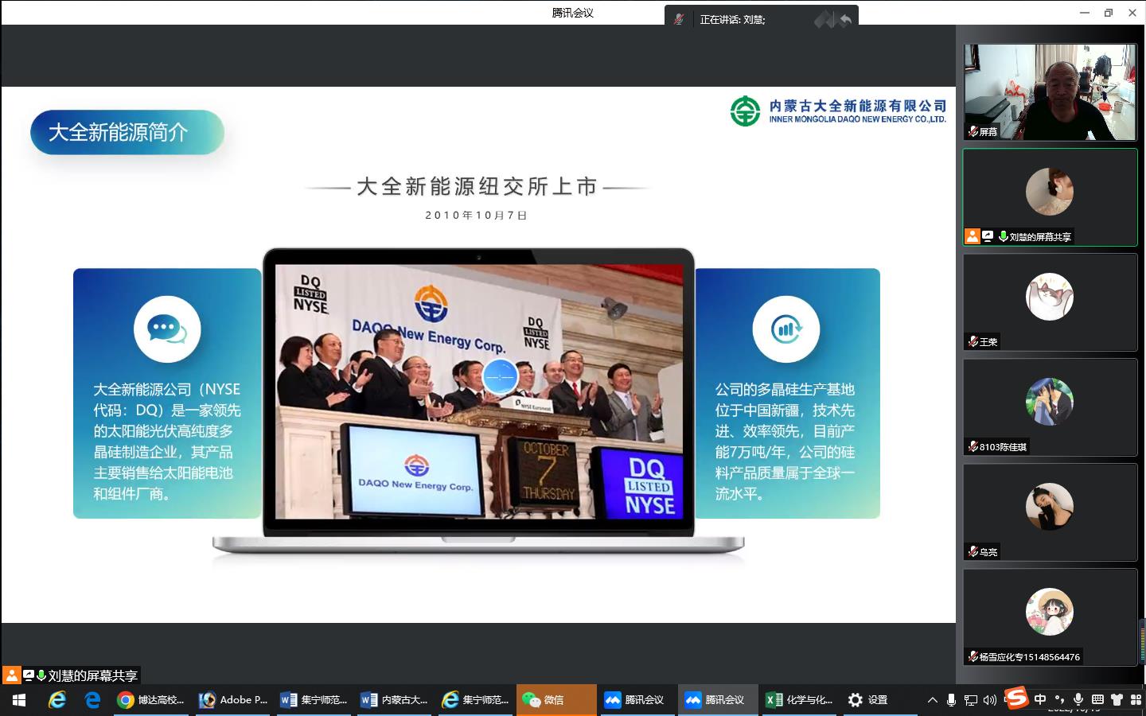Open the WeChat 微信 taskbar item
This screenshot has width=1146, height=716.
tap(555, 700)
